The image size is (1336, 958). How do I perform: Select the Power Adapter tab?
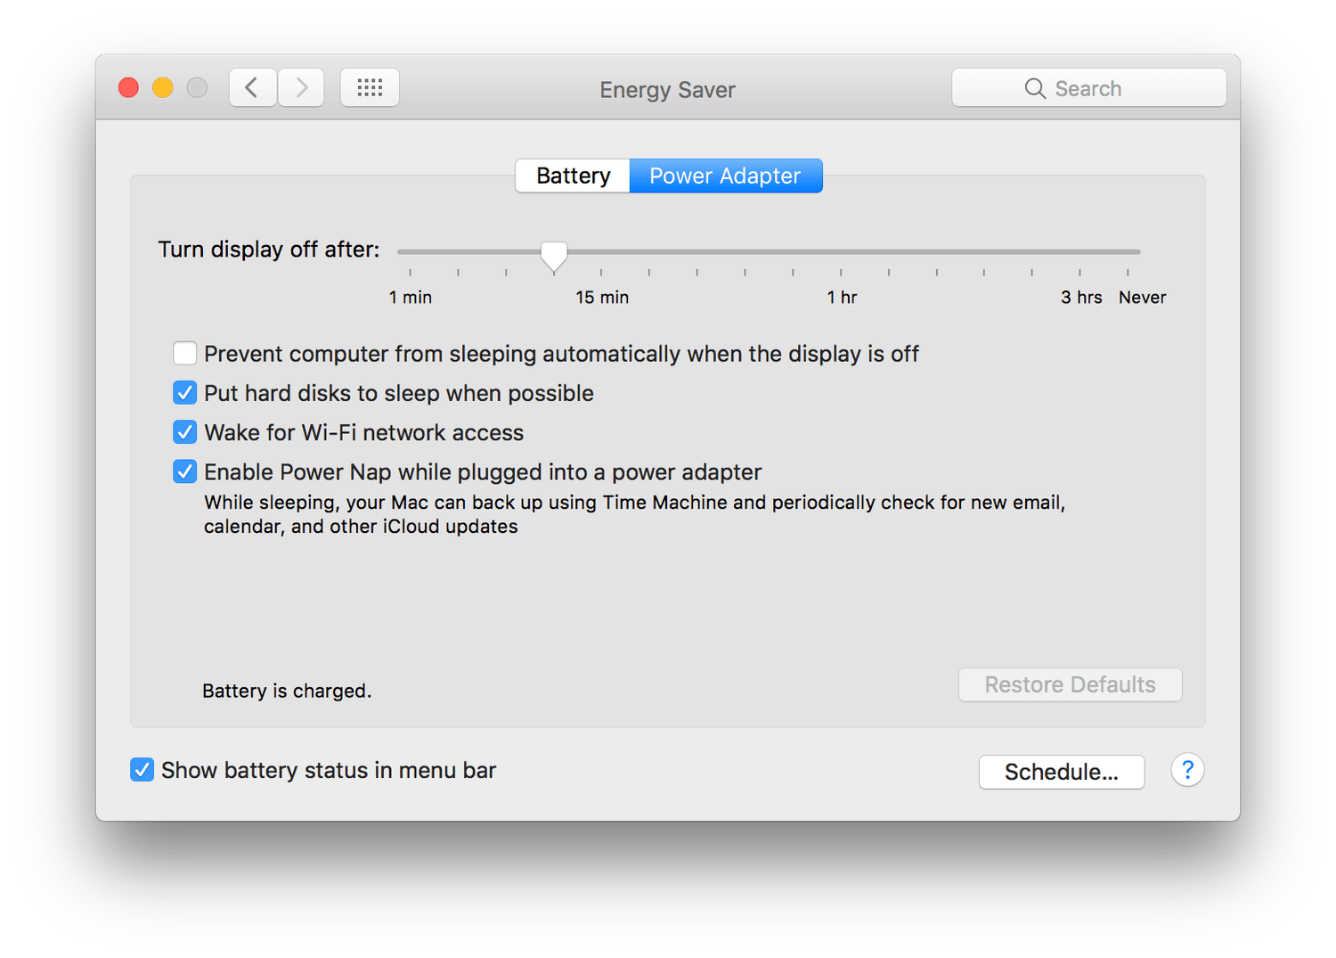tap(726, 176)
